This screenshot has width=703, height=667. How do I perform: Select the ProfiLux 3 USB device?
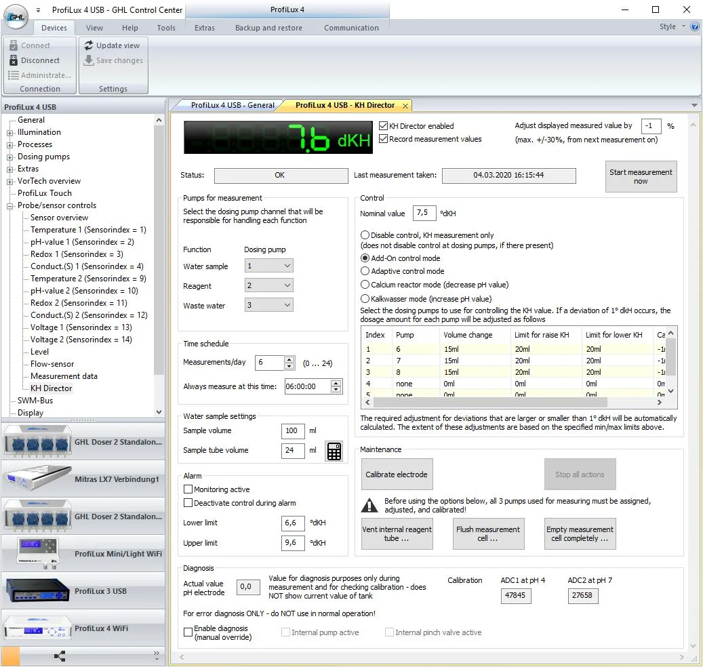(83, 591)
